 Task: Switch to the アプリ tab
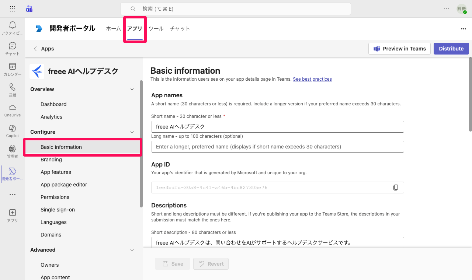coord(135,29)
